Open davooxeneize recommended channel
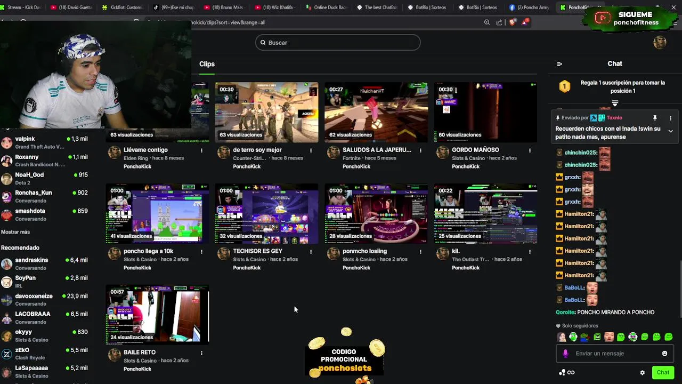This screenshot has height=384, width=682. [44, 300]
